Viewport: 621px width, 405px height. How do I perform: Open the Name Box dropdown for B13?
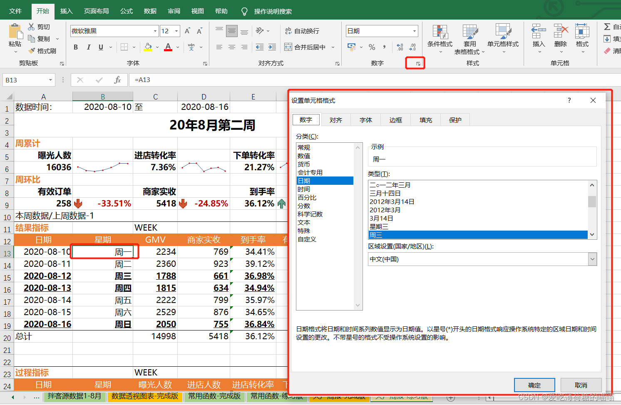click(50, 80)
